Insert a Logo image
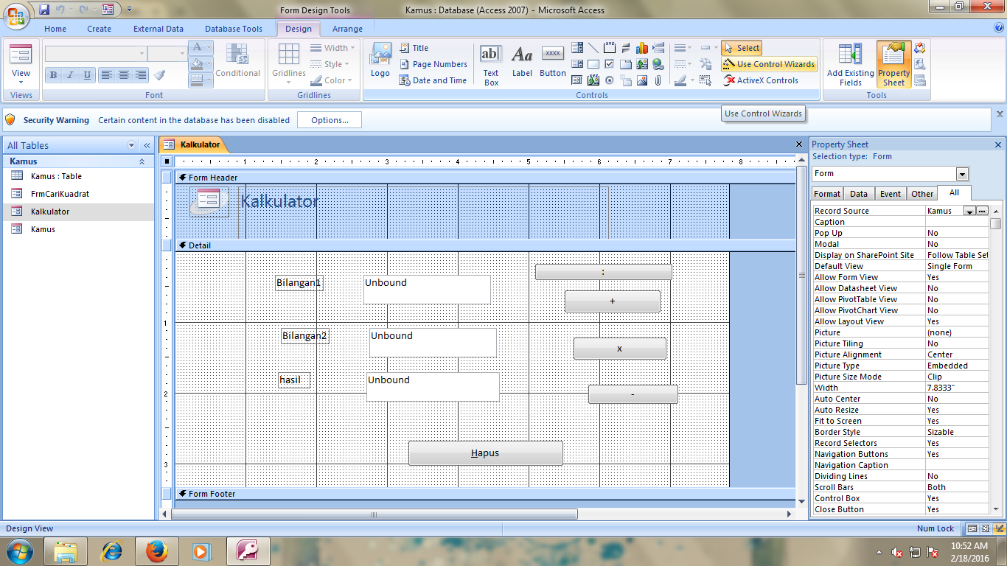This screenshot has height=566, width=1007. click(380, 60)
